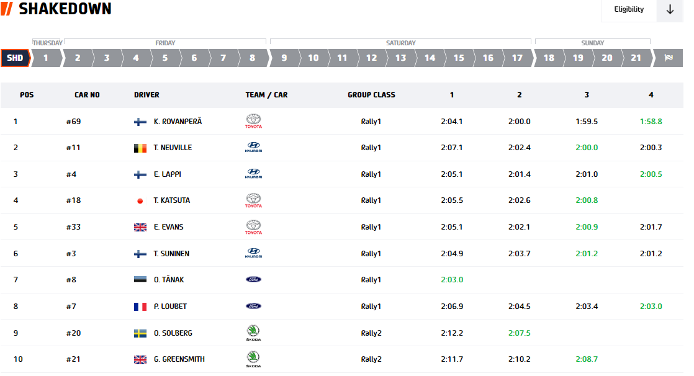Screen dimensions: 694x376
Task: Switch to stage 1 tab
Action: [x=45, y=58]
